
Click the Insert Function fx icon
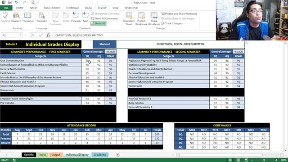pos(48,35)
